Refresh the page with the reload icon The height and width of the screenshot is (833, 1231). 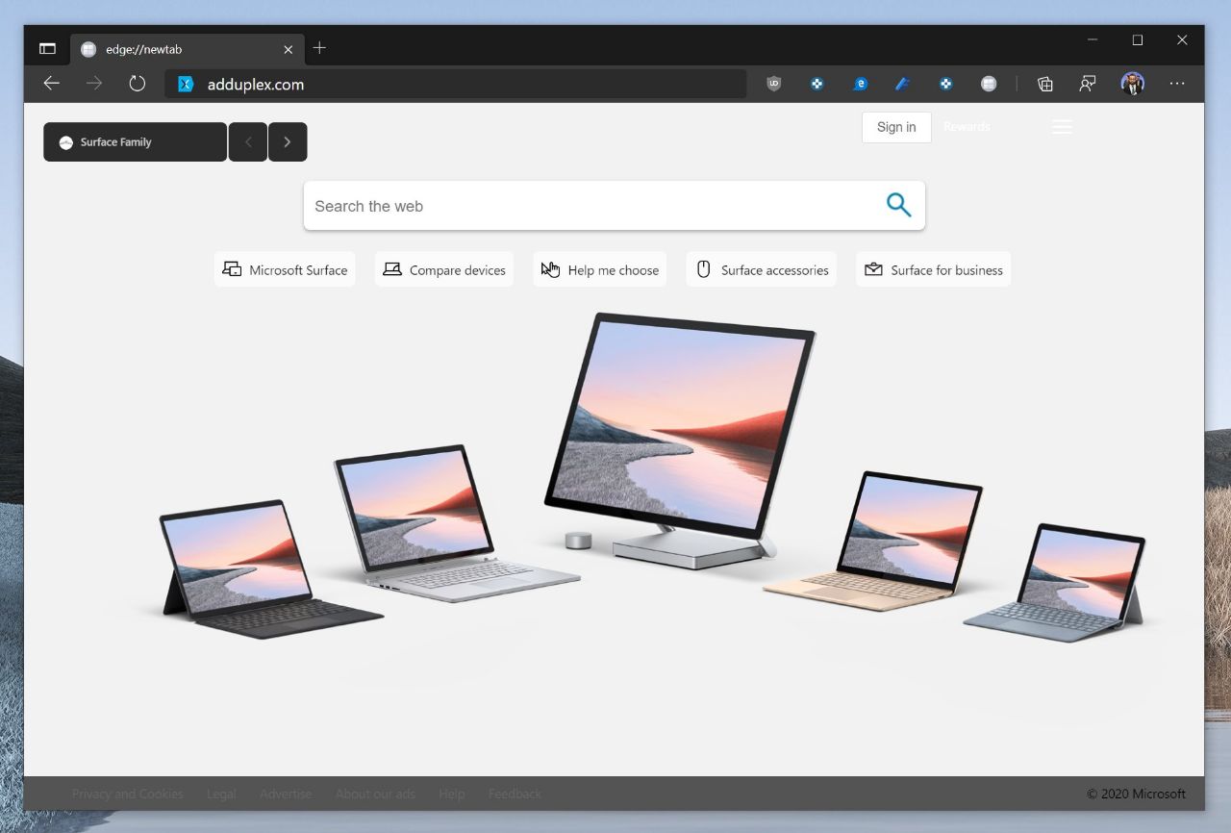[x=138, y=84]
